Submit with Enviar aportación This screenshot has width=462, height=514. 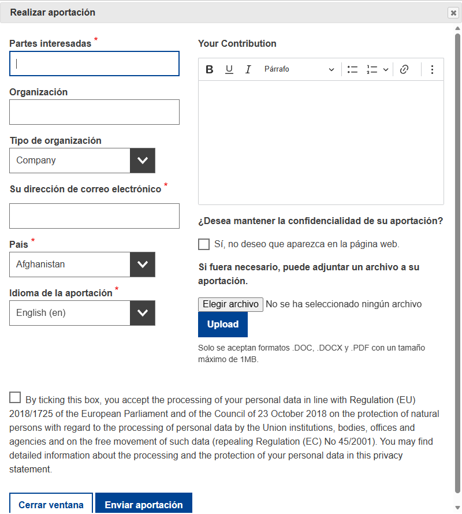144,504
